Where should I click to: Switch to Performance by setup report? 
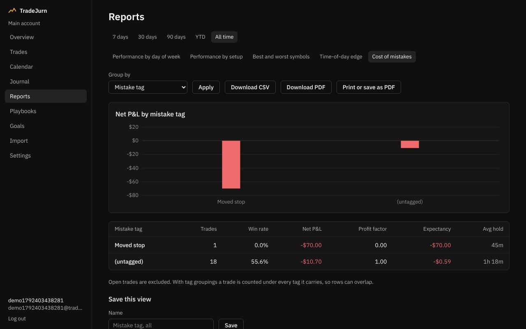point(217,57)
